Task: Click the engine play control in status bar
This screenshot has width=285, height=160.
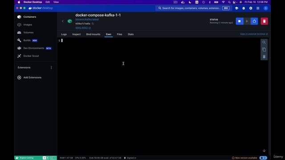Action: (44, 158)
